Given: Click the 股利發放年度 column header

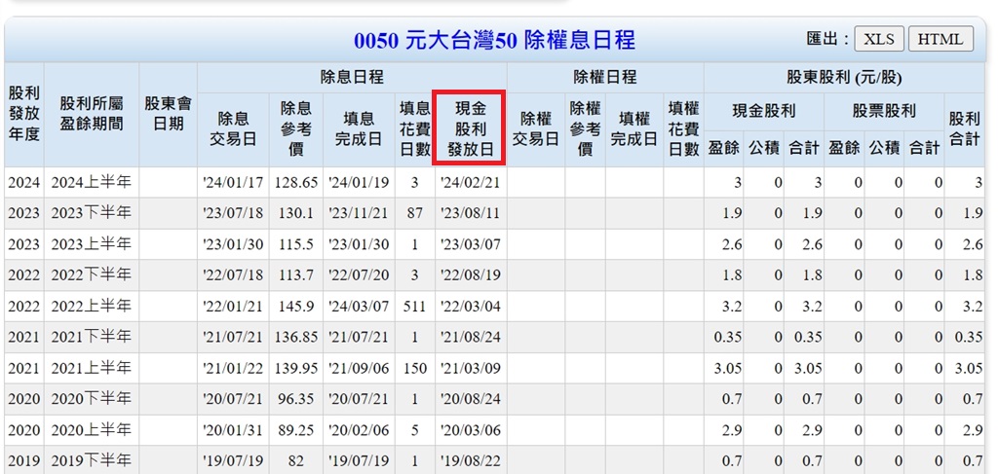Looking at the screenshot, I should pos(24,115).
